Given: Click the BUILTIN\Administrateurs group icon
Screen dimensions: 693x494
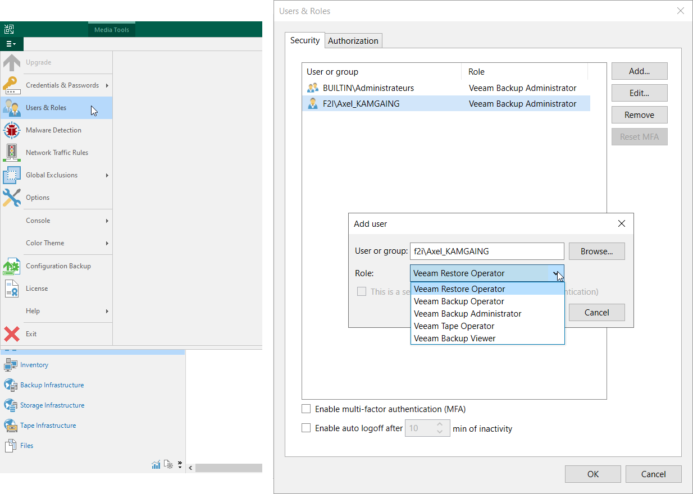Looking at the screenshot, I should [x=313, y=88].
